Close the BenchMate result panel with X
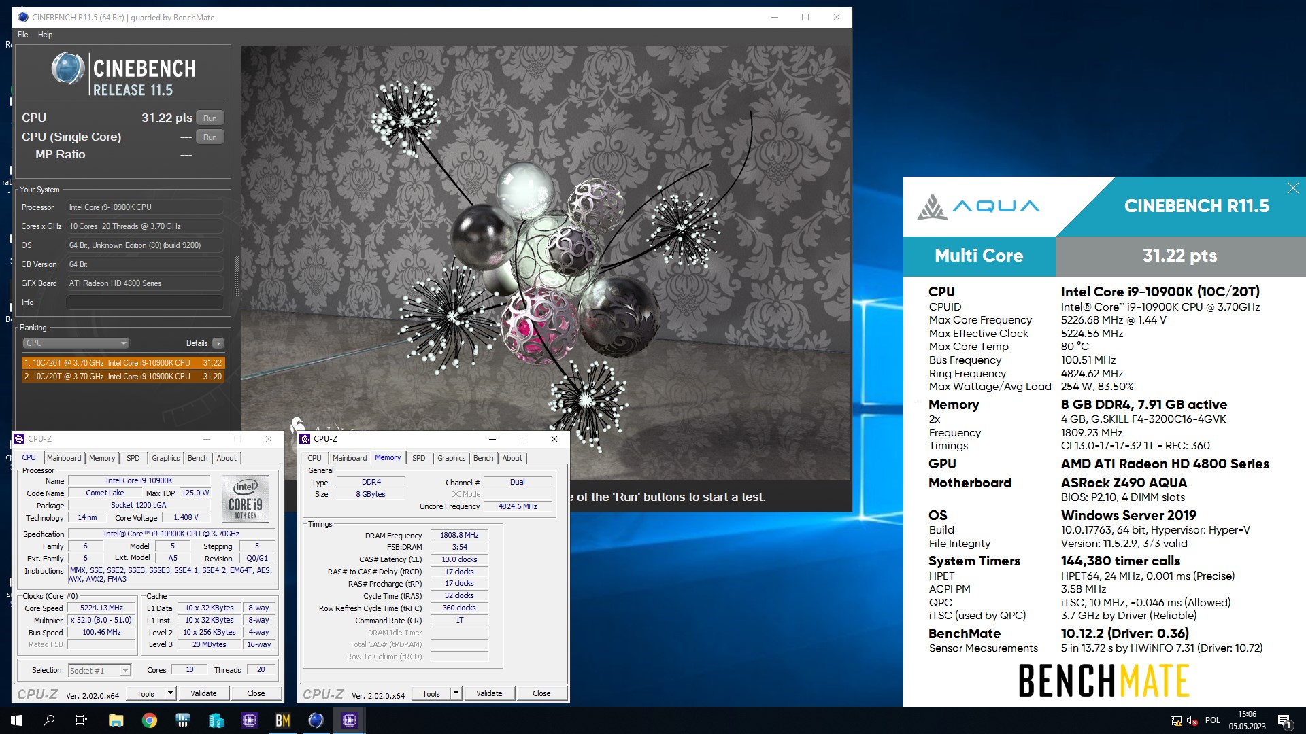Viewport: 1306px width, 734px height. coord(1293,188)
